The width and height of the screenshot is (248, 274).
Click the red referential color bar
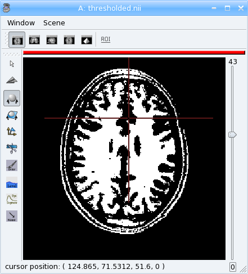[134, 53]
